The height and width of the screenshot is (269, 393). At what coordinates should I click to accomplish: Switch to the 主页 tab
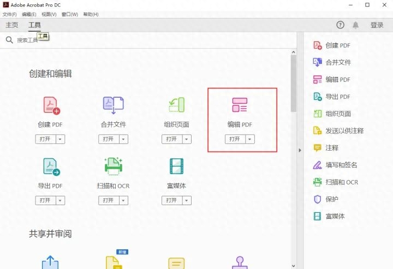[12, 25]
